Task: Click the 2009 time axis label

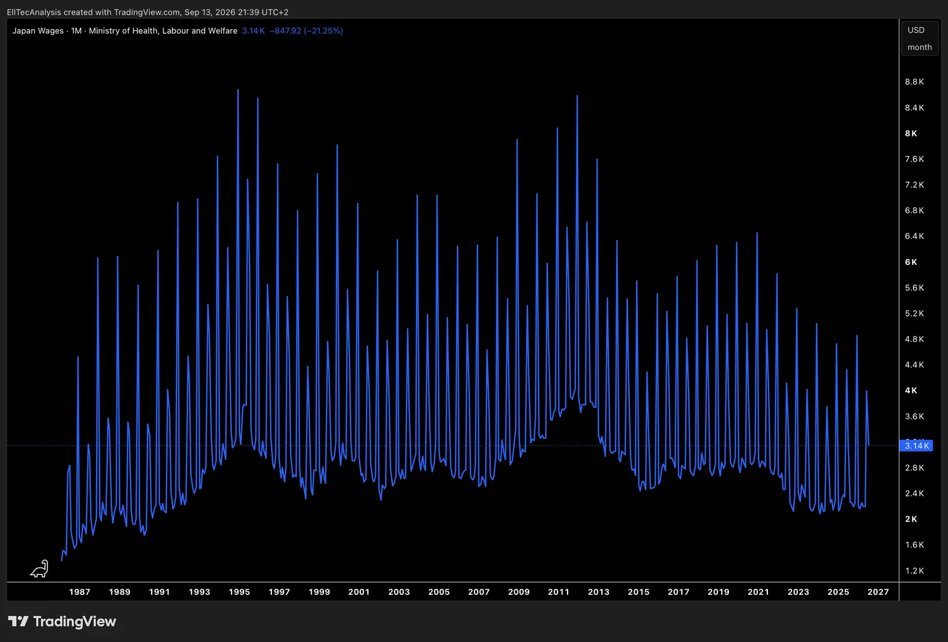Action: (519, 592)
